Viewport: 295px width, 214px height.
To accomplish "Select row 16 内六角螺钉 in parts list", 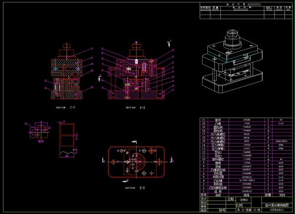I will 218,138.
